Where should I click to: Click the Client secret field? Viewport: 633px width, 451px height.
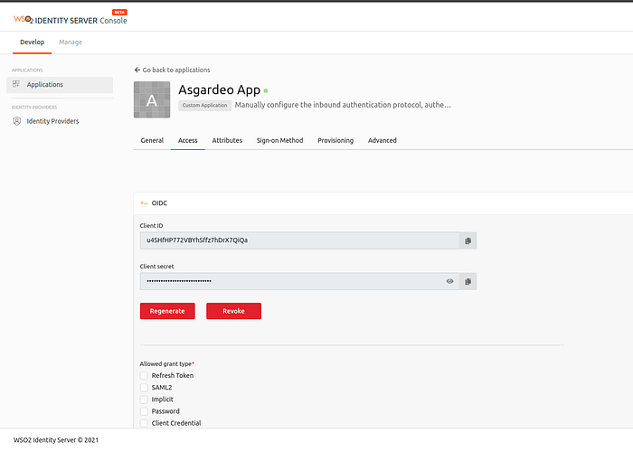(x=299, y=282)
